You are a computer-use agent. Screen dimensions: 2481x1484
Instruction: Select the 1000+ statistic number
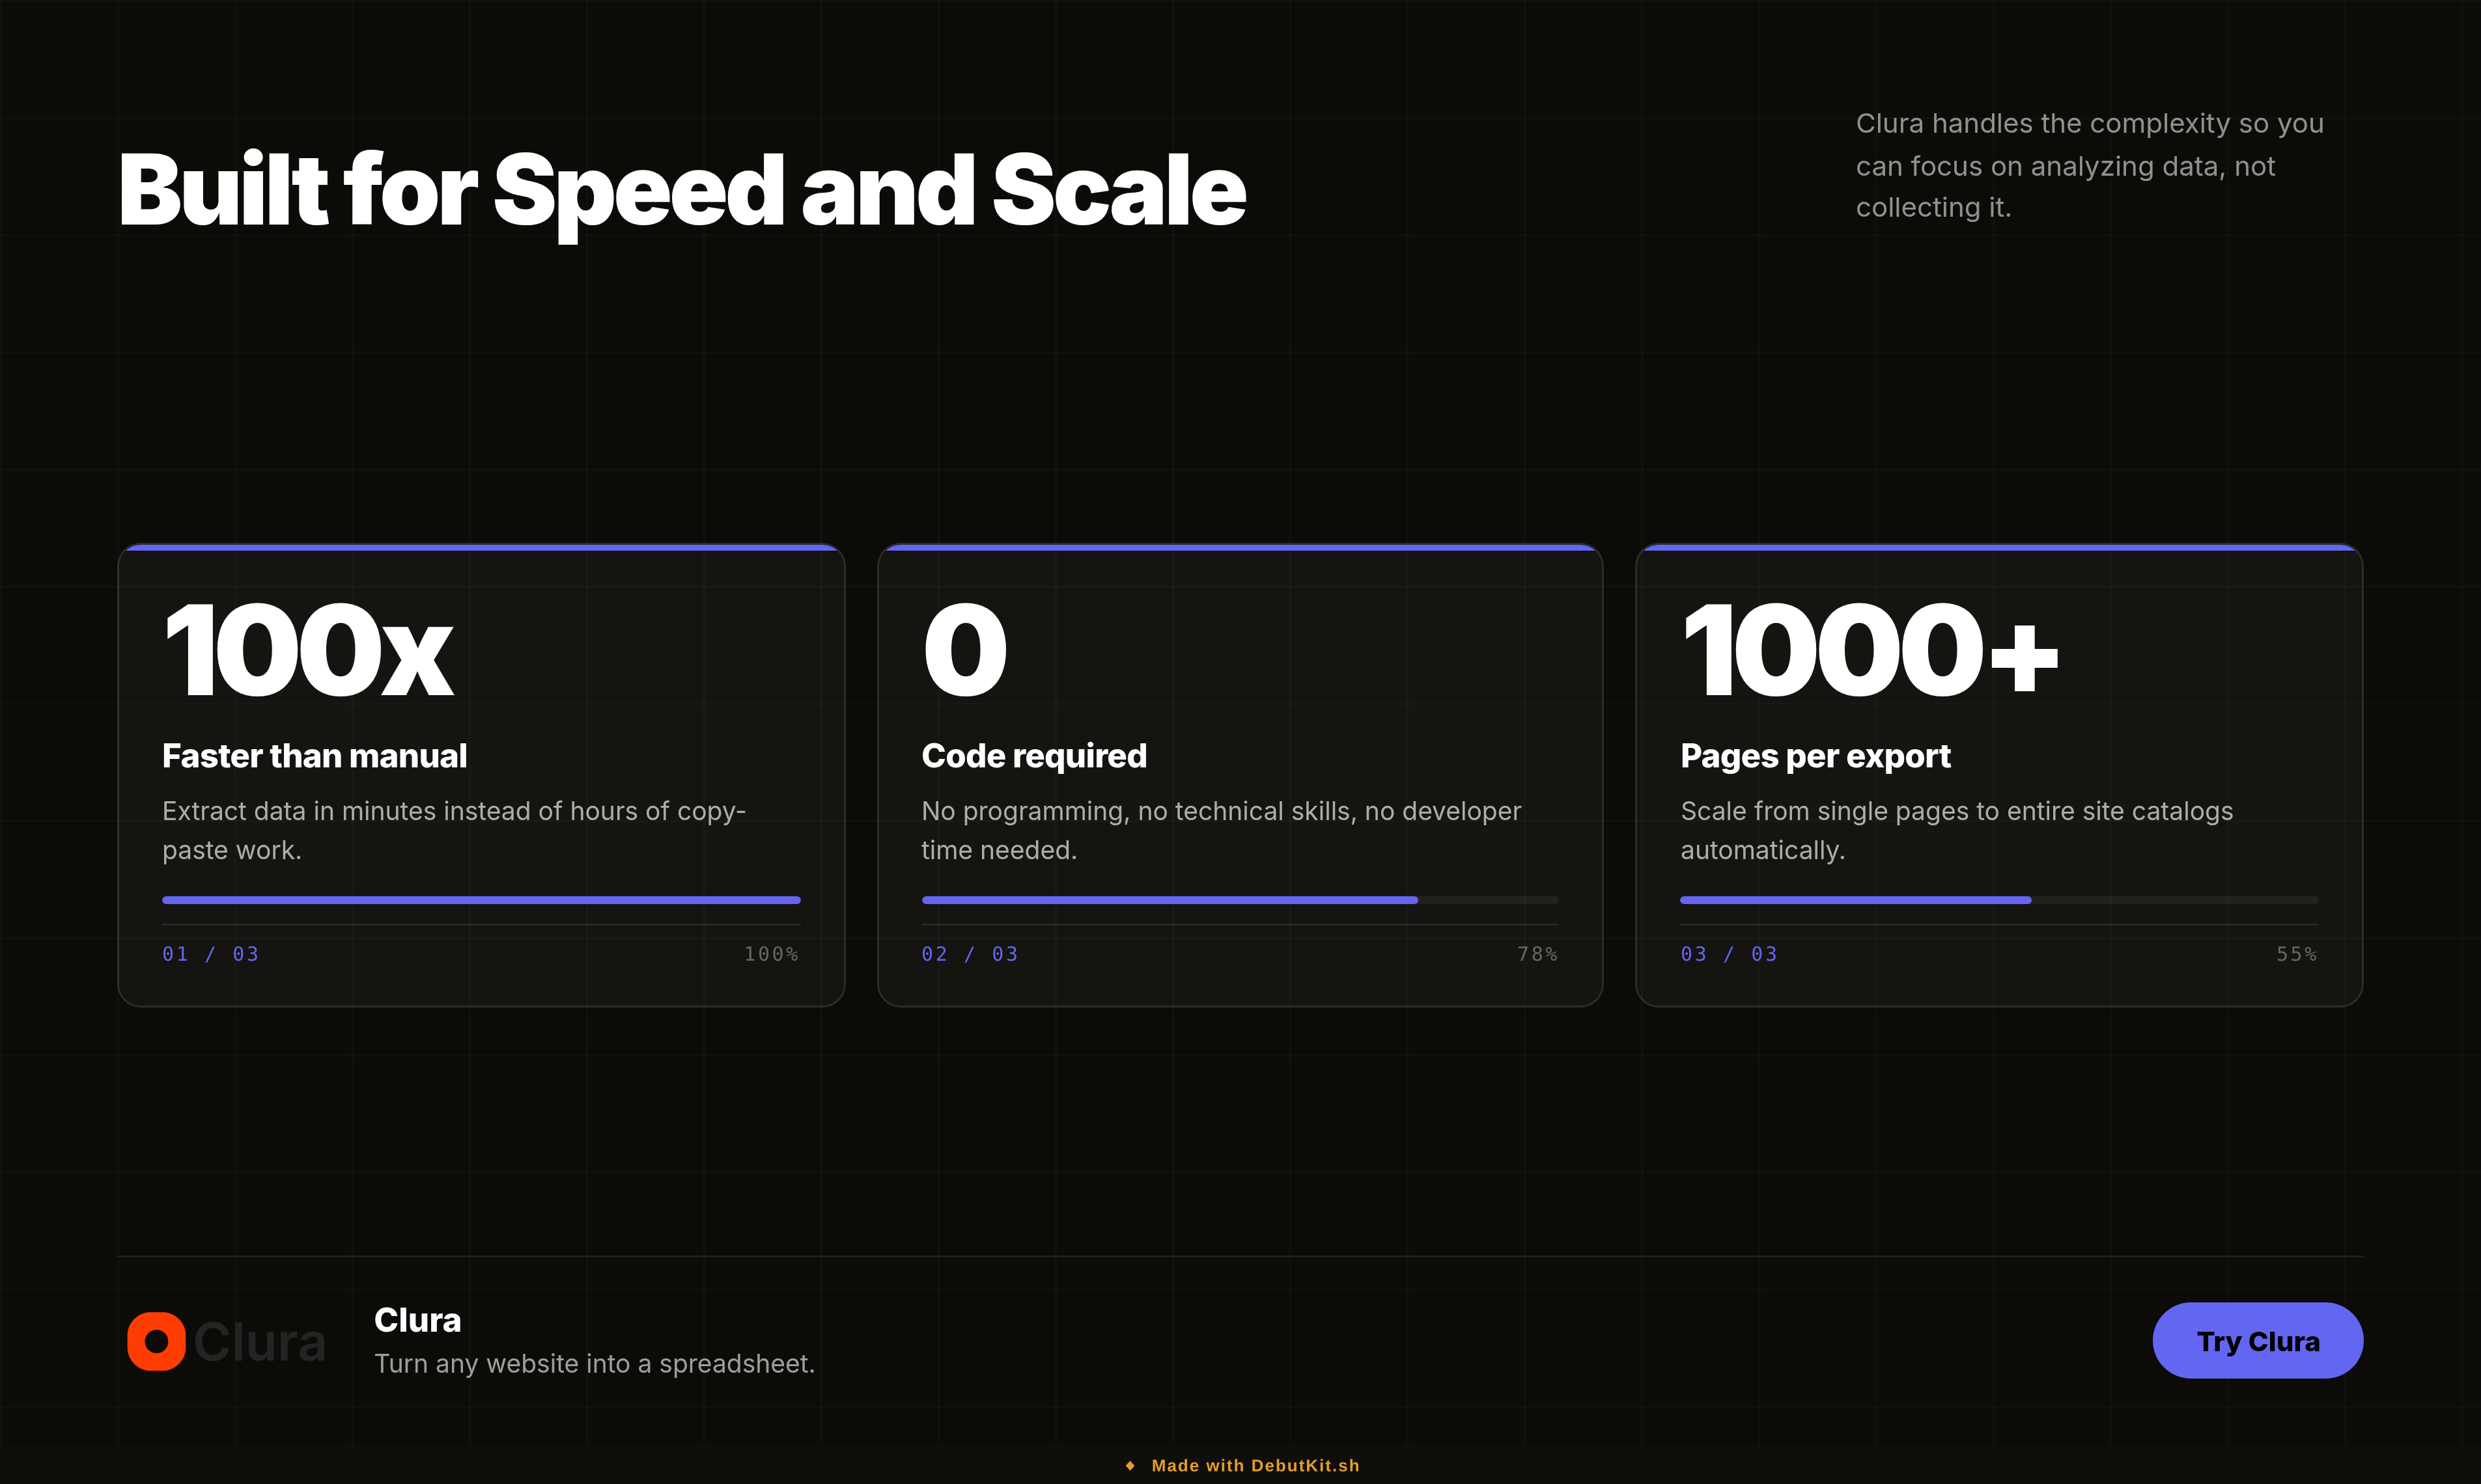click(1870, 651)
